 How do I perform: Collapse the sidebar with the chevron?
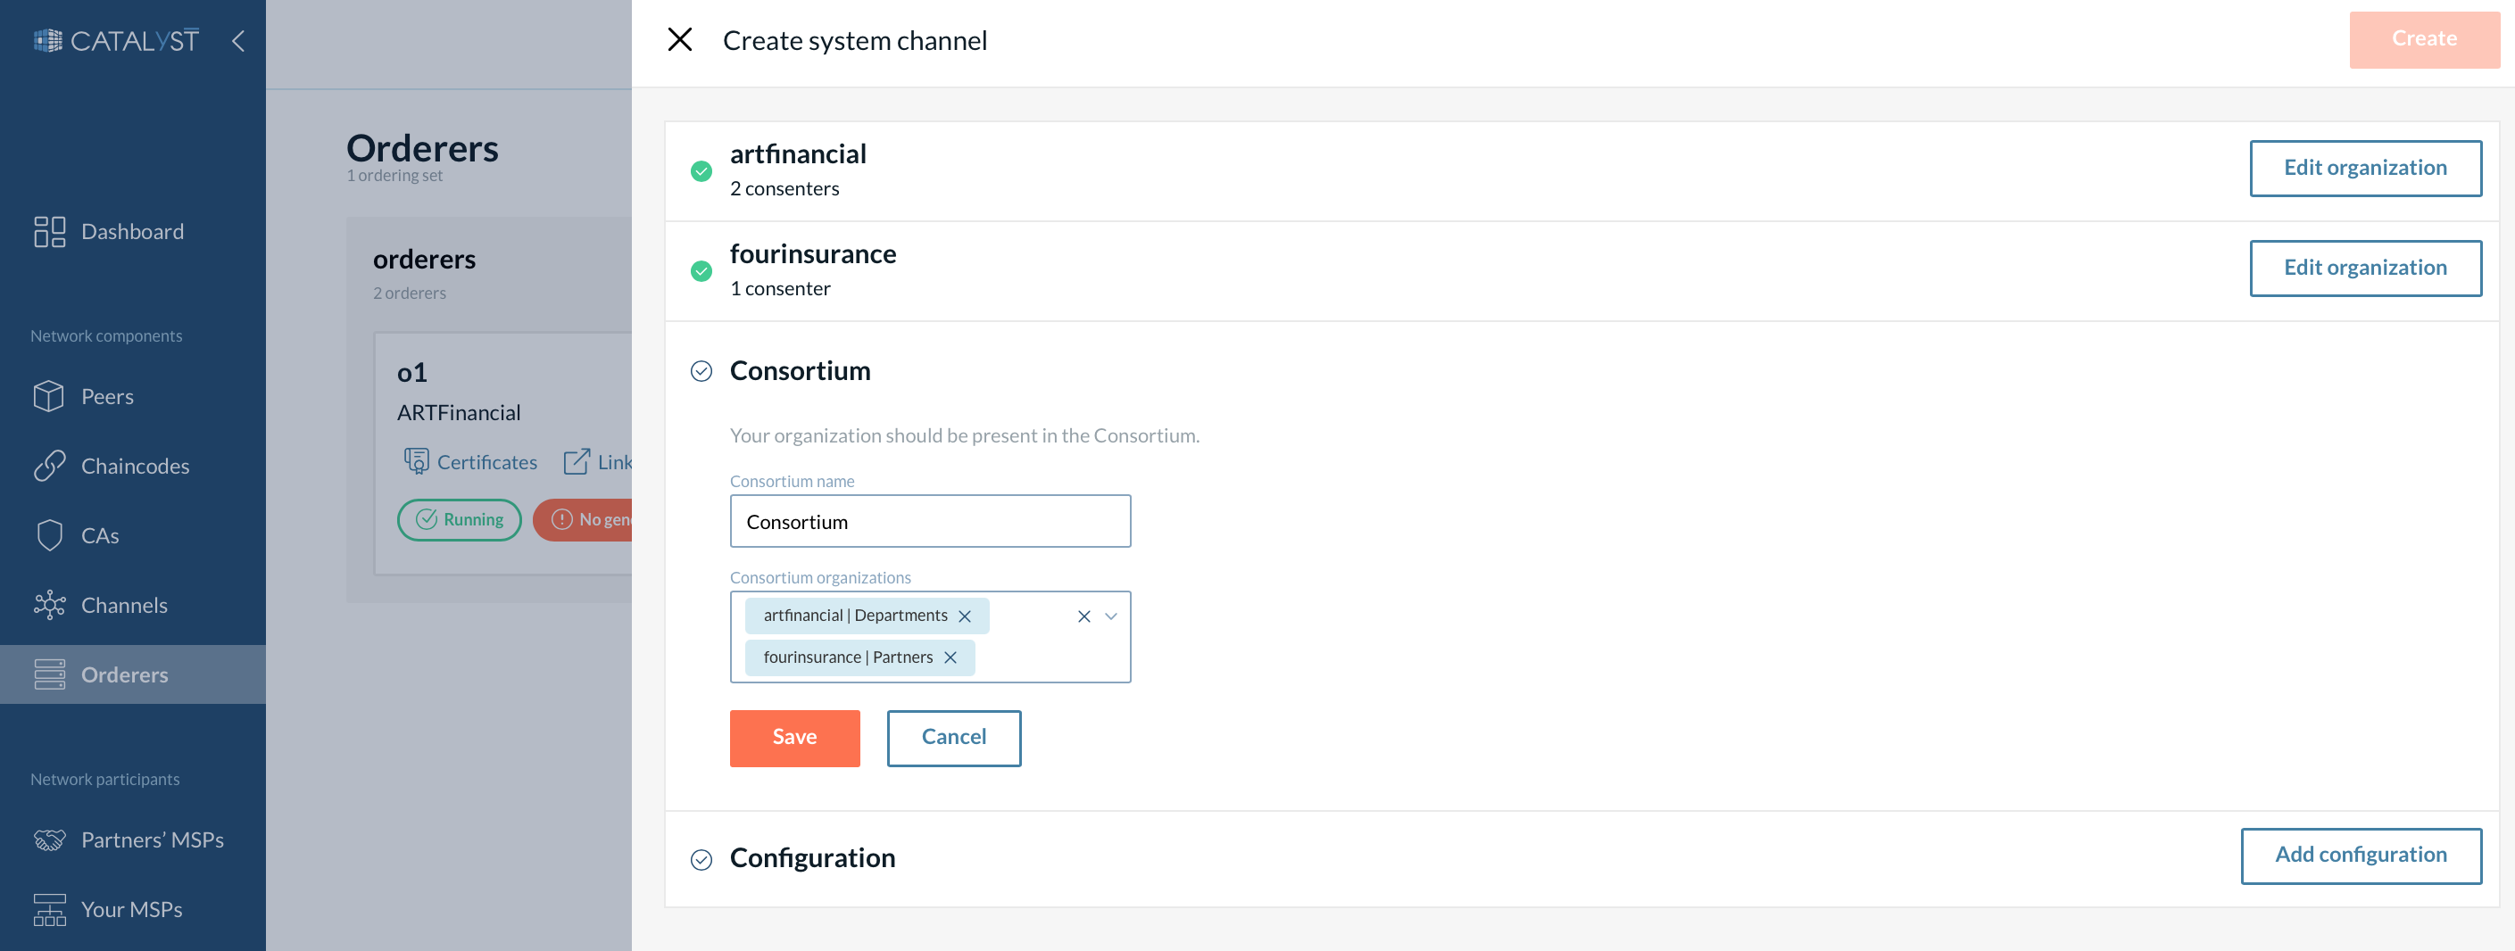click(x=237, y=41)
